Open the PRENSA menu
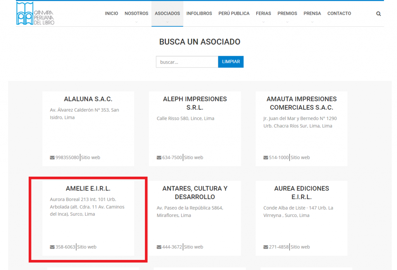This screenshot has width=397, height=270. click(x=312, y=14)
